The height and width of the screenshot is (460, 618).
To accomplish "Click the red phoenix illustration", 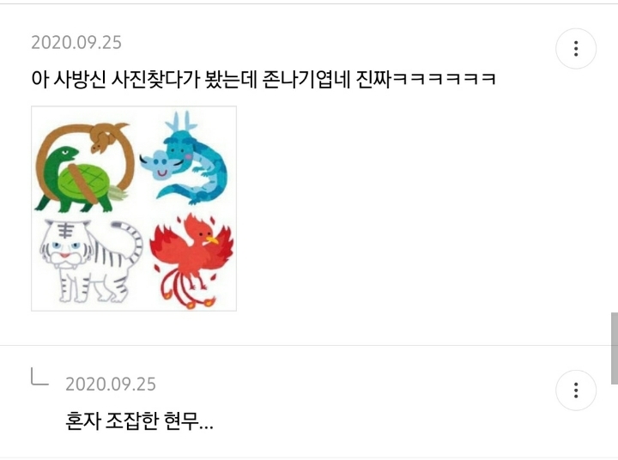I will click(192, 260).
